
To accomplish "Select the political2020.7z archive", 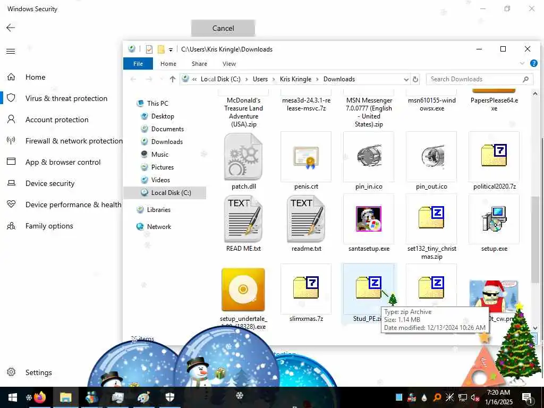I will click(494, 157).
